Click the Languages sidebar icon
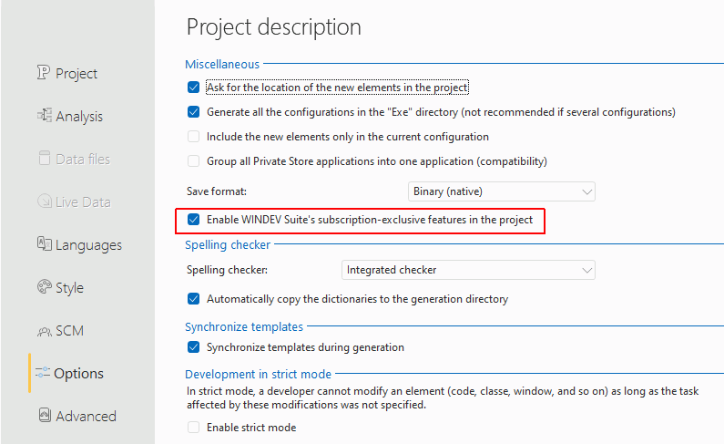This screenshot has width=724, height=444. pos(44,244)
